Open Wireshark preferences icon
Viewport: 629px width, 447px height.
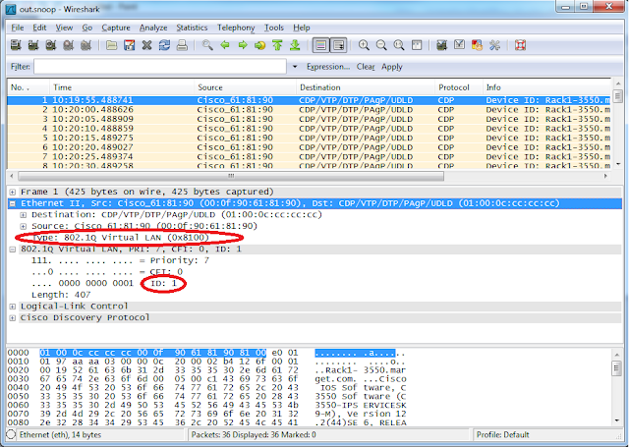[494, 45]
